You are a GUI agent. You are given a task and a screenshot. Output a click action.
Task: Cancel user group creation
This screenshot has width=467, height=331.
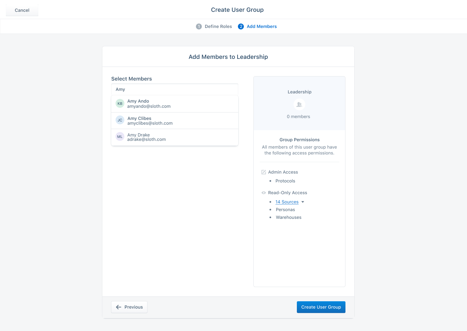click(x=22, y=10)
